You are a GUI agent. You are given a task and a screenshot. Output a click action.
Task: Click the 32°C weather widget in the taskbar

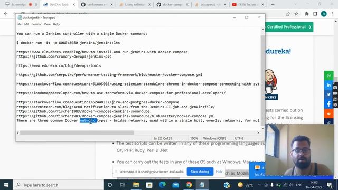[246, 185]
